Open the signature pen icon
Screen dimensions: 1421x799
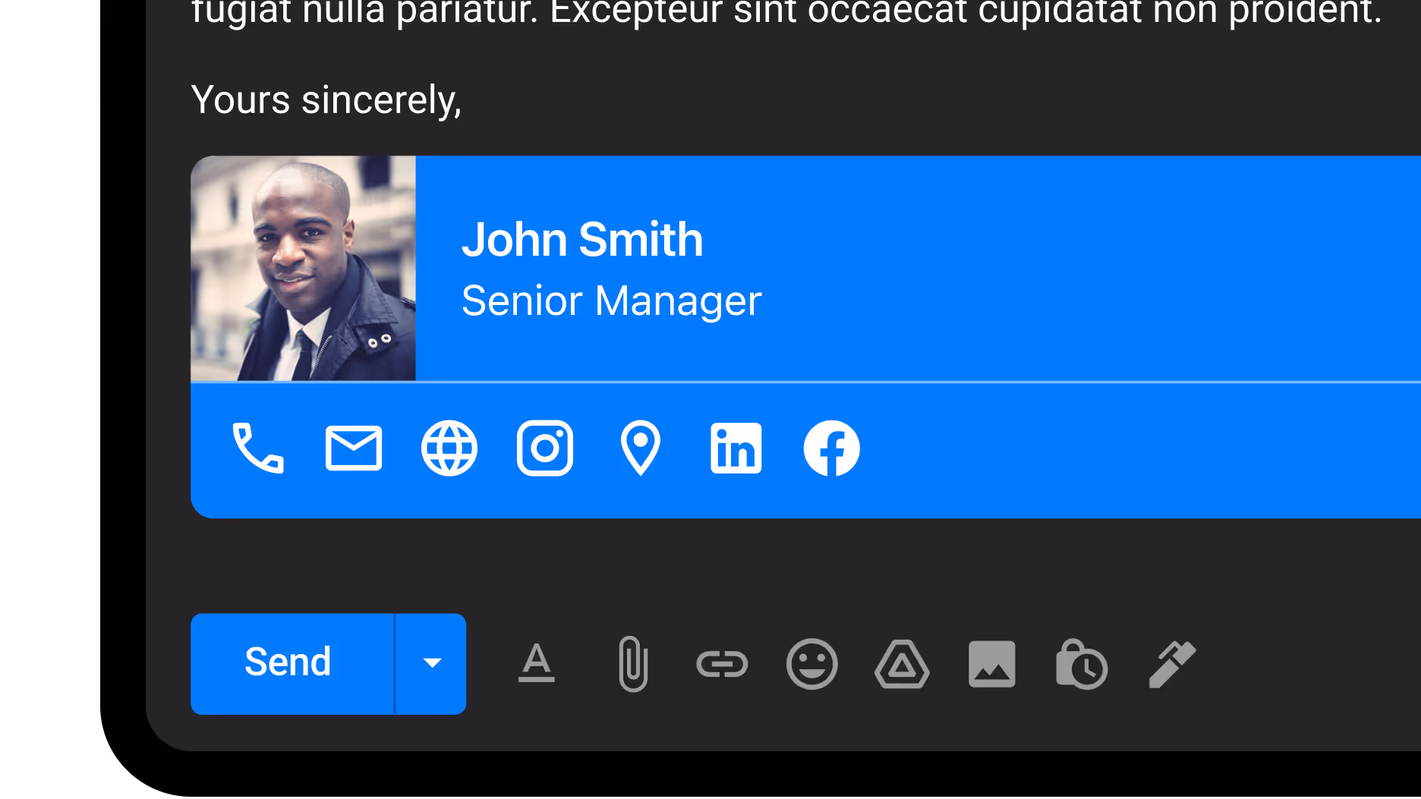1172,664
